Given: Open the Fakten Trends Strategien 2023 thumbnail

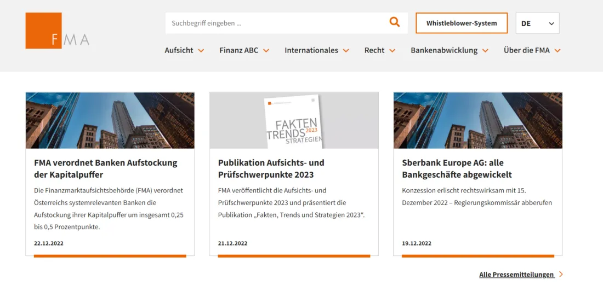Looking at the screenshot, I should (x=294, y=120).
